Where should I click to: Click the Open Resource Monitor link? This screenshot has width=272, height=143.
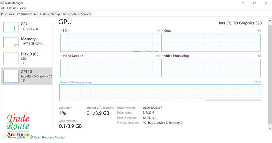(x=50, y=137)
